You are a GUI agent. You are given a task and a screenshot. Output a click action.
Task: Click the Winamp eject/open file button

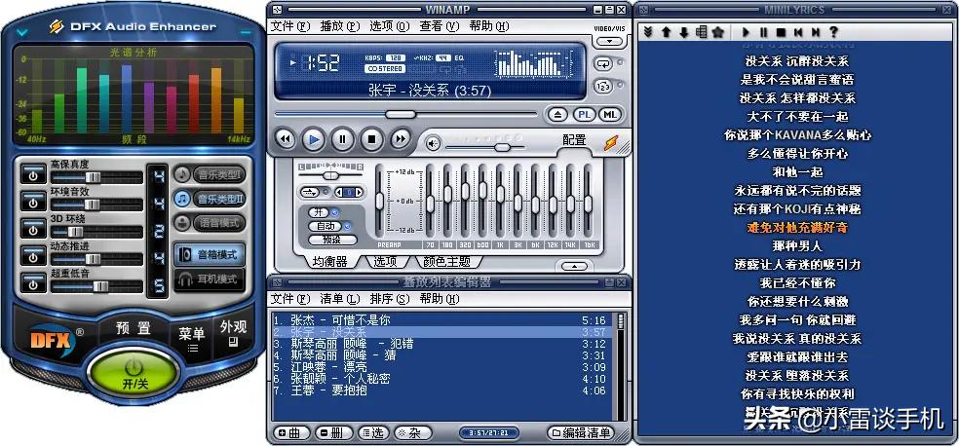(557, 114)
